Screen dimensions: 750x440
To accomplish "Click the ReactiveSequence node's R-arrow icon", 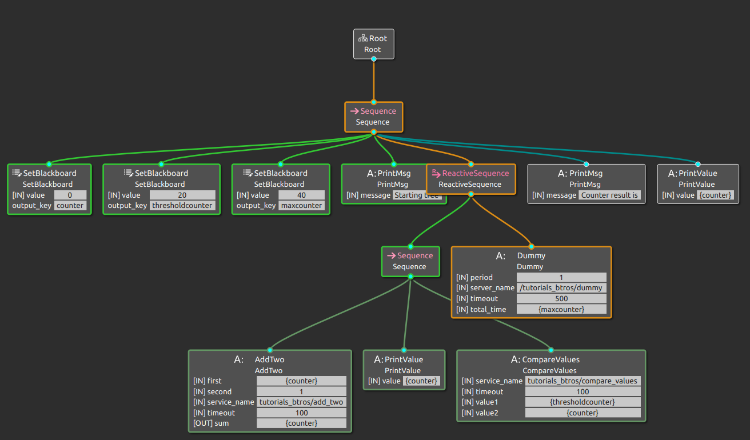I will 436,173.
